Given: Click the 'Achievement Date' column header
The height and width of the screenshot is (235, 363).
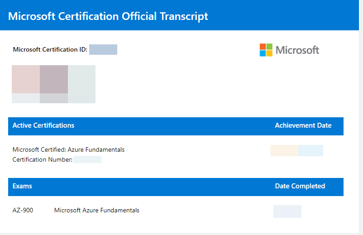Looking at the screenshot, I should coord(303,125).
